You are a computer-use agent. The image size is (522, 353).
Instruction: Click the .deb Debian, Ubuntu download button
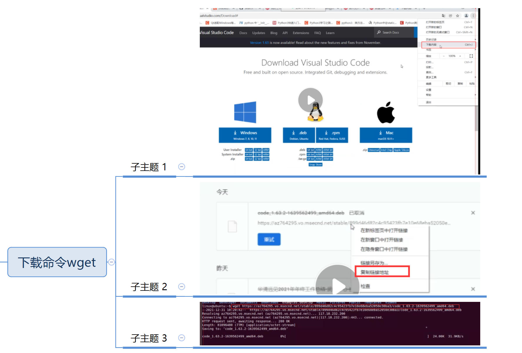coord(299,135)
